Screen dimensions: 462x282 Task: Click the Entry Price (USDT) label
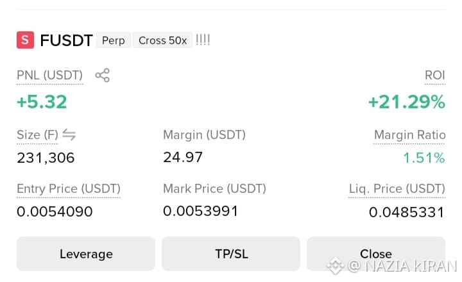(x=69, y=188)
